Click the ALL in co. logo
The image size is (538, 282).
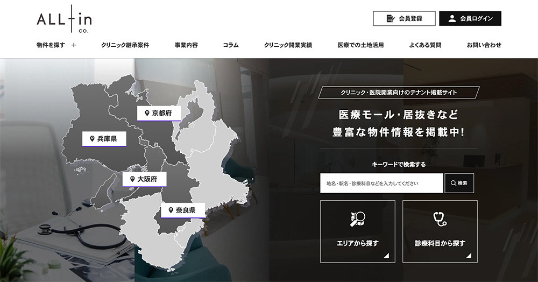[x=64, y=19]
